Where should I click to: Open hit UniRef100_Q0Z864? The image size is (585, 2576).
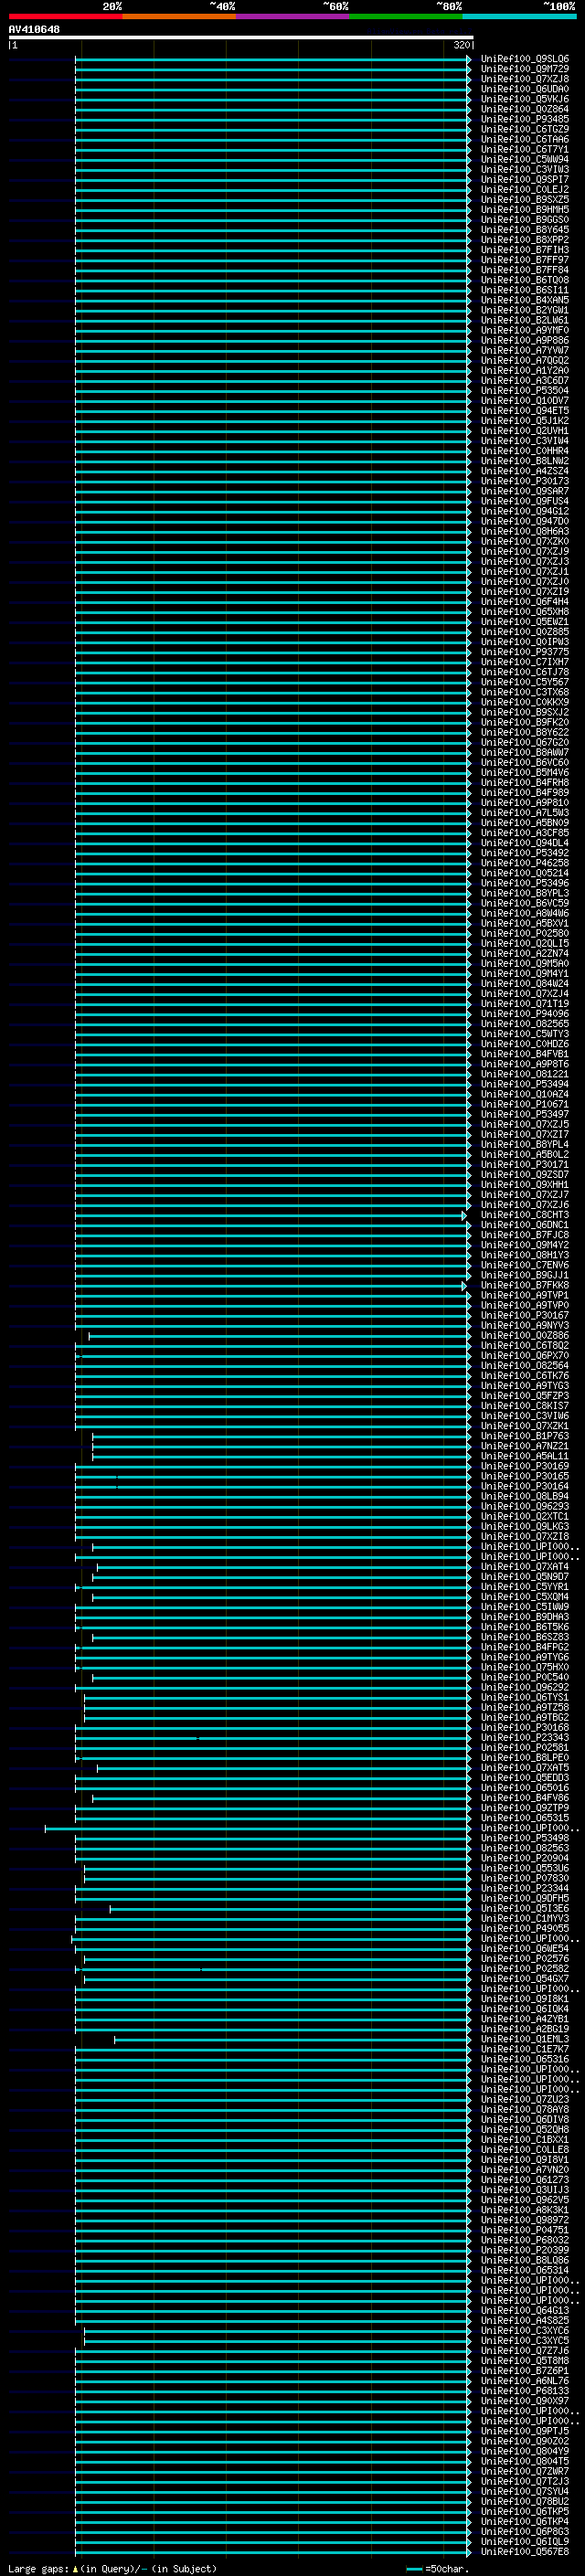pos(525,110)
